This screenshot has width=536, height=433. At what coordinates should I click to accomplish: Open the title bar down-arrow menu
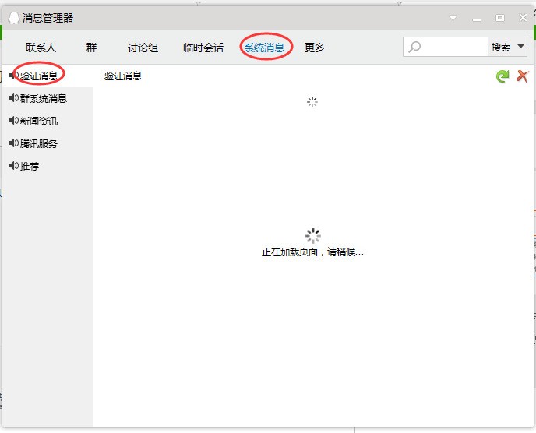[453, 18]
